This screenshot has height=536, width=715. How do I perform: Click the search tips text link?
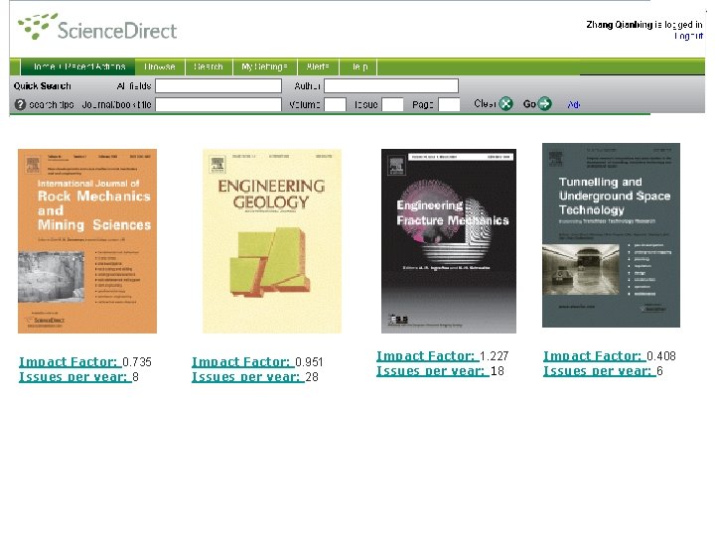[52, 104]
